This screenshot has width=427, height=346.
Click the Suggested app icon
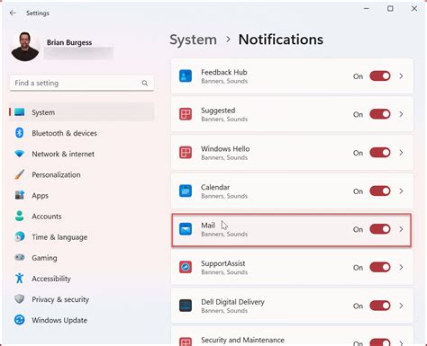pos(186,114)
